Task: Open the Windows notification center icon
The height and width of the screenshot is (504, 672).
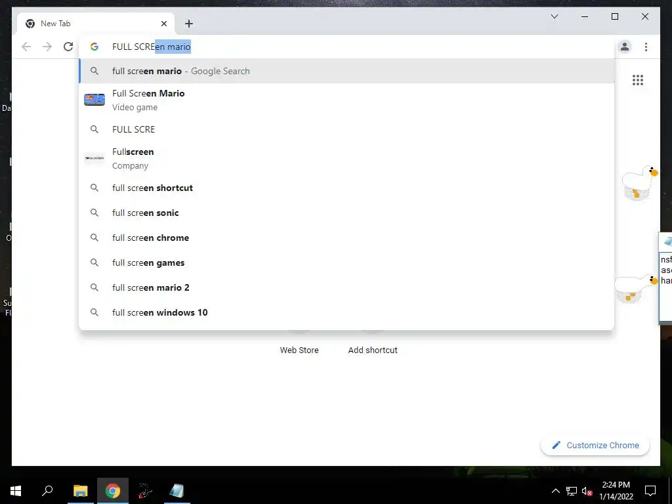Action: point(650,491)
